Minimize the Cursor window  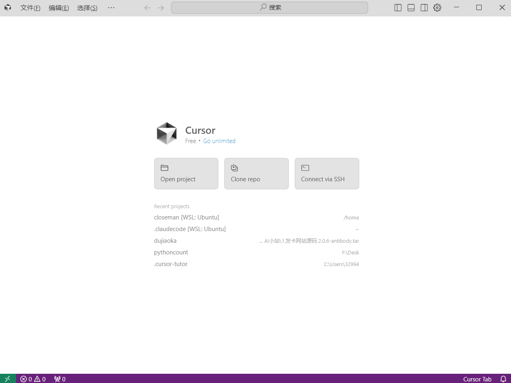[x=456, y=8]
